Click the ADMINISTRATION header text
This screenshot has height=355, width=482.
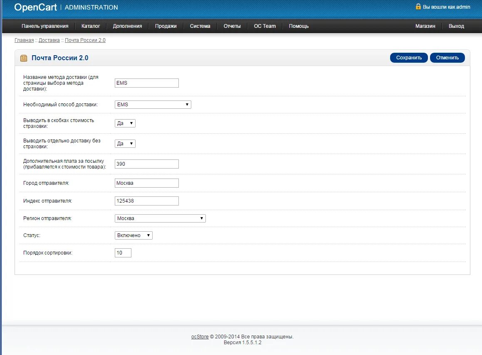coord(91,7)
